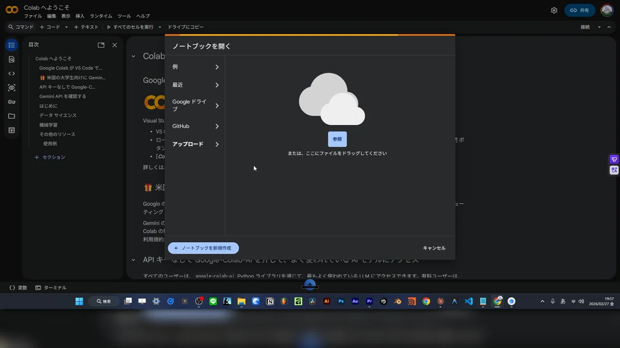This screenshot has width=620, height=348.
Task: Open the data table sidebar icon
Action: [11, 130]
